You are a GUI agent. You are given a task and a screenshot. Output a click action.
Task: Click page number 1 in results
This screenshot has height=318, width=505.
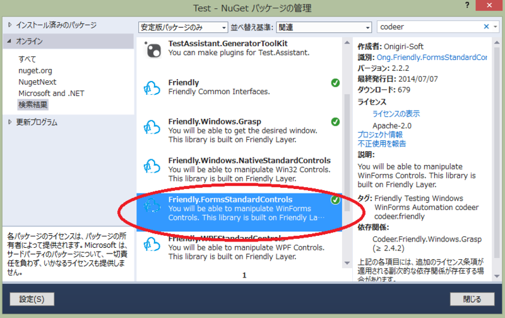[244, 275]
